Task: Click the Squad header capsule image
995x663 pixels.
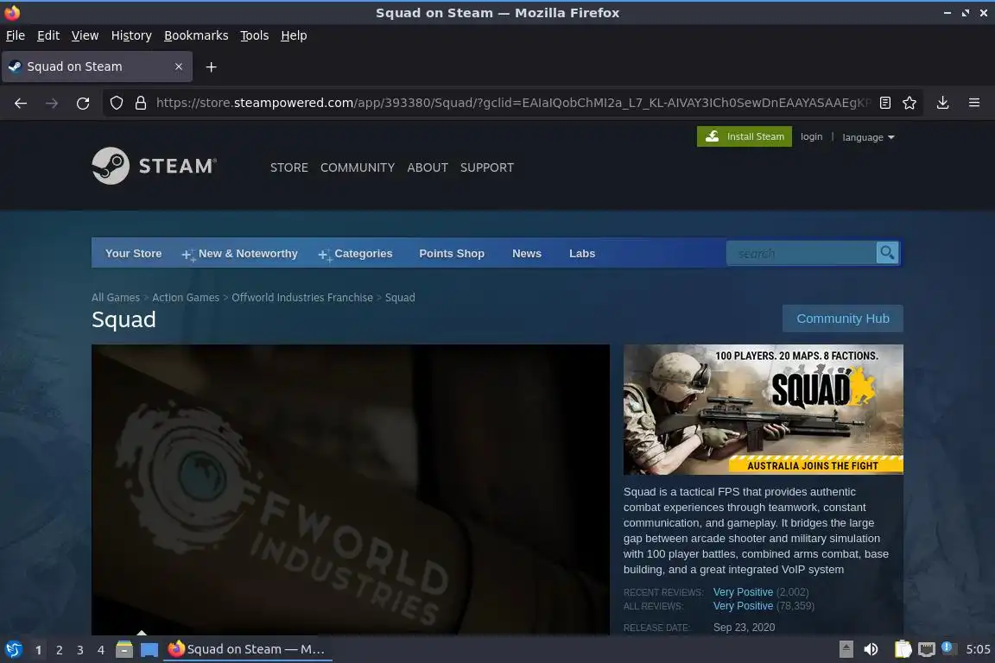Action: point(764,409)
